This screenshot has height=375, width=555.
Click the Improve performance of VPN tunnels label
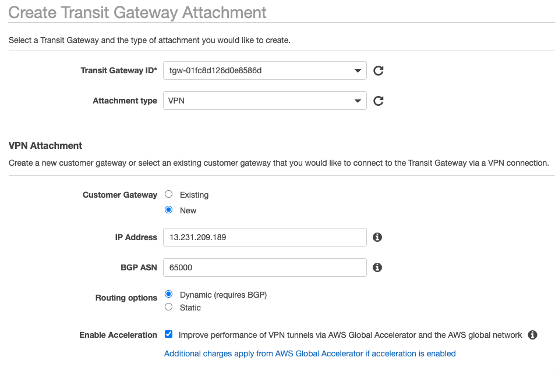pyautogui.click(x=350, y=335)
